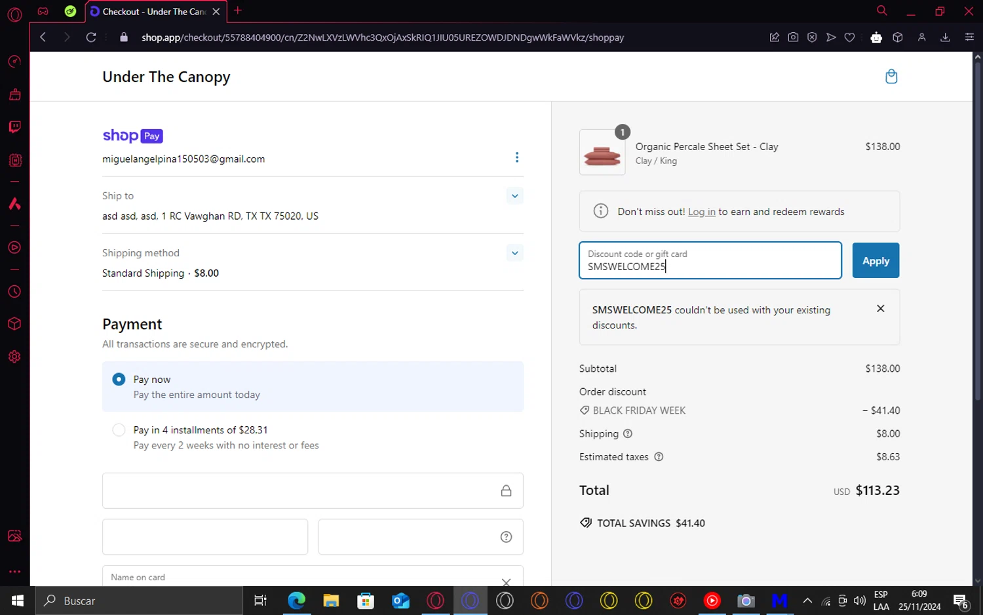Follow the Log in rewards link
Viewport: 983px width, 615px height.
click(701, 212)
